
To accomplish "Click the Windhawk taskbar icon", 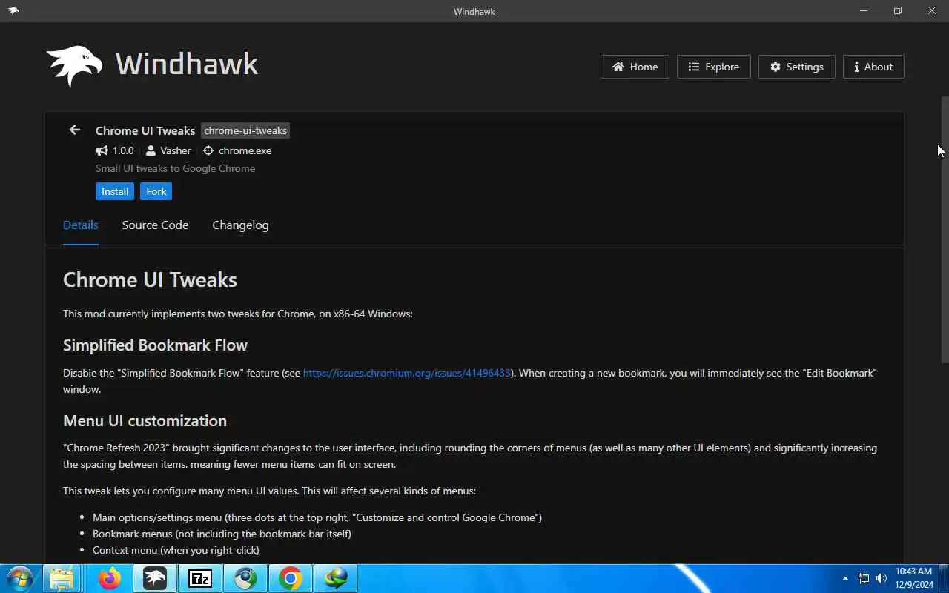I will 155,578.
